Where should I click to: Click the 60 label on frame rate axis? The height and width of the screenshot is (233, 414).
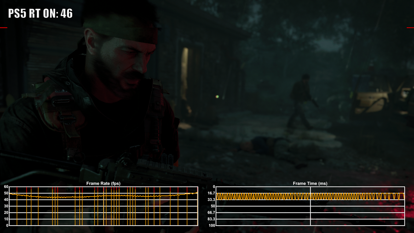pyautogui.click(x=6, y=187)
